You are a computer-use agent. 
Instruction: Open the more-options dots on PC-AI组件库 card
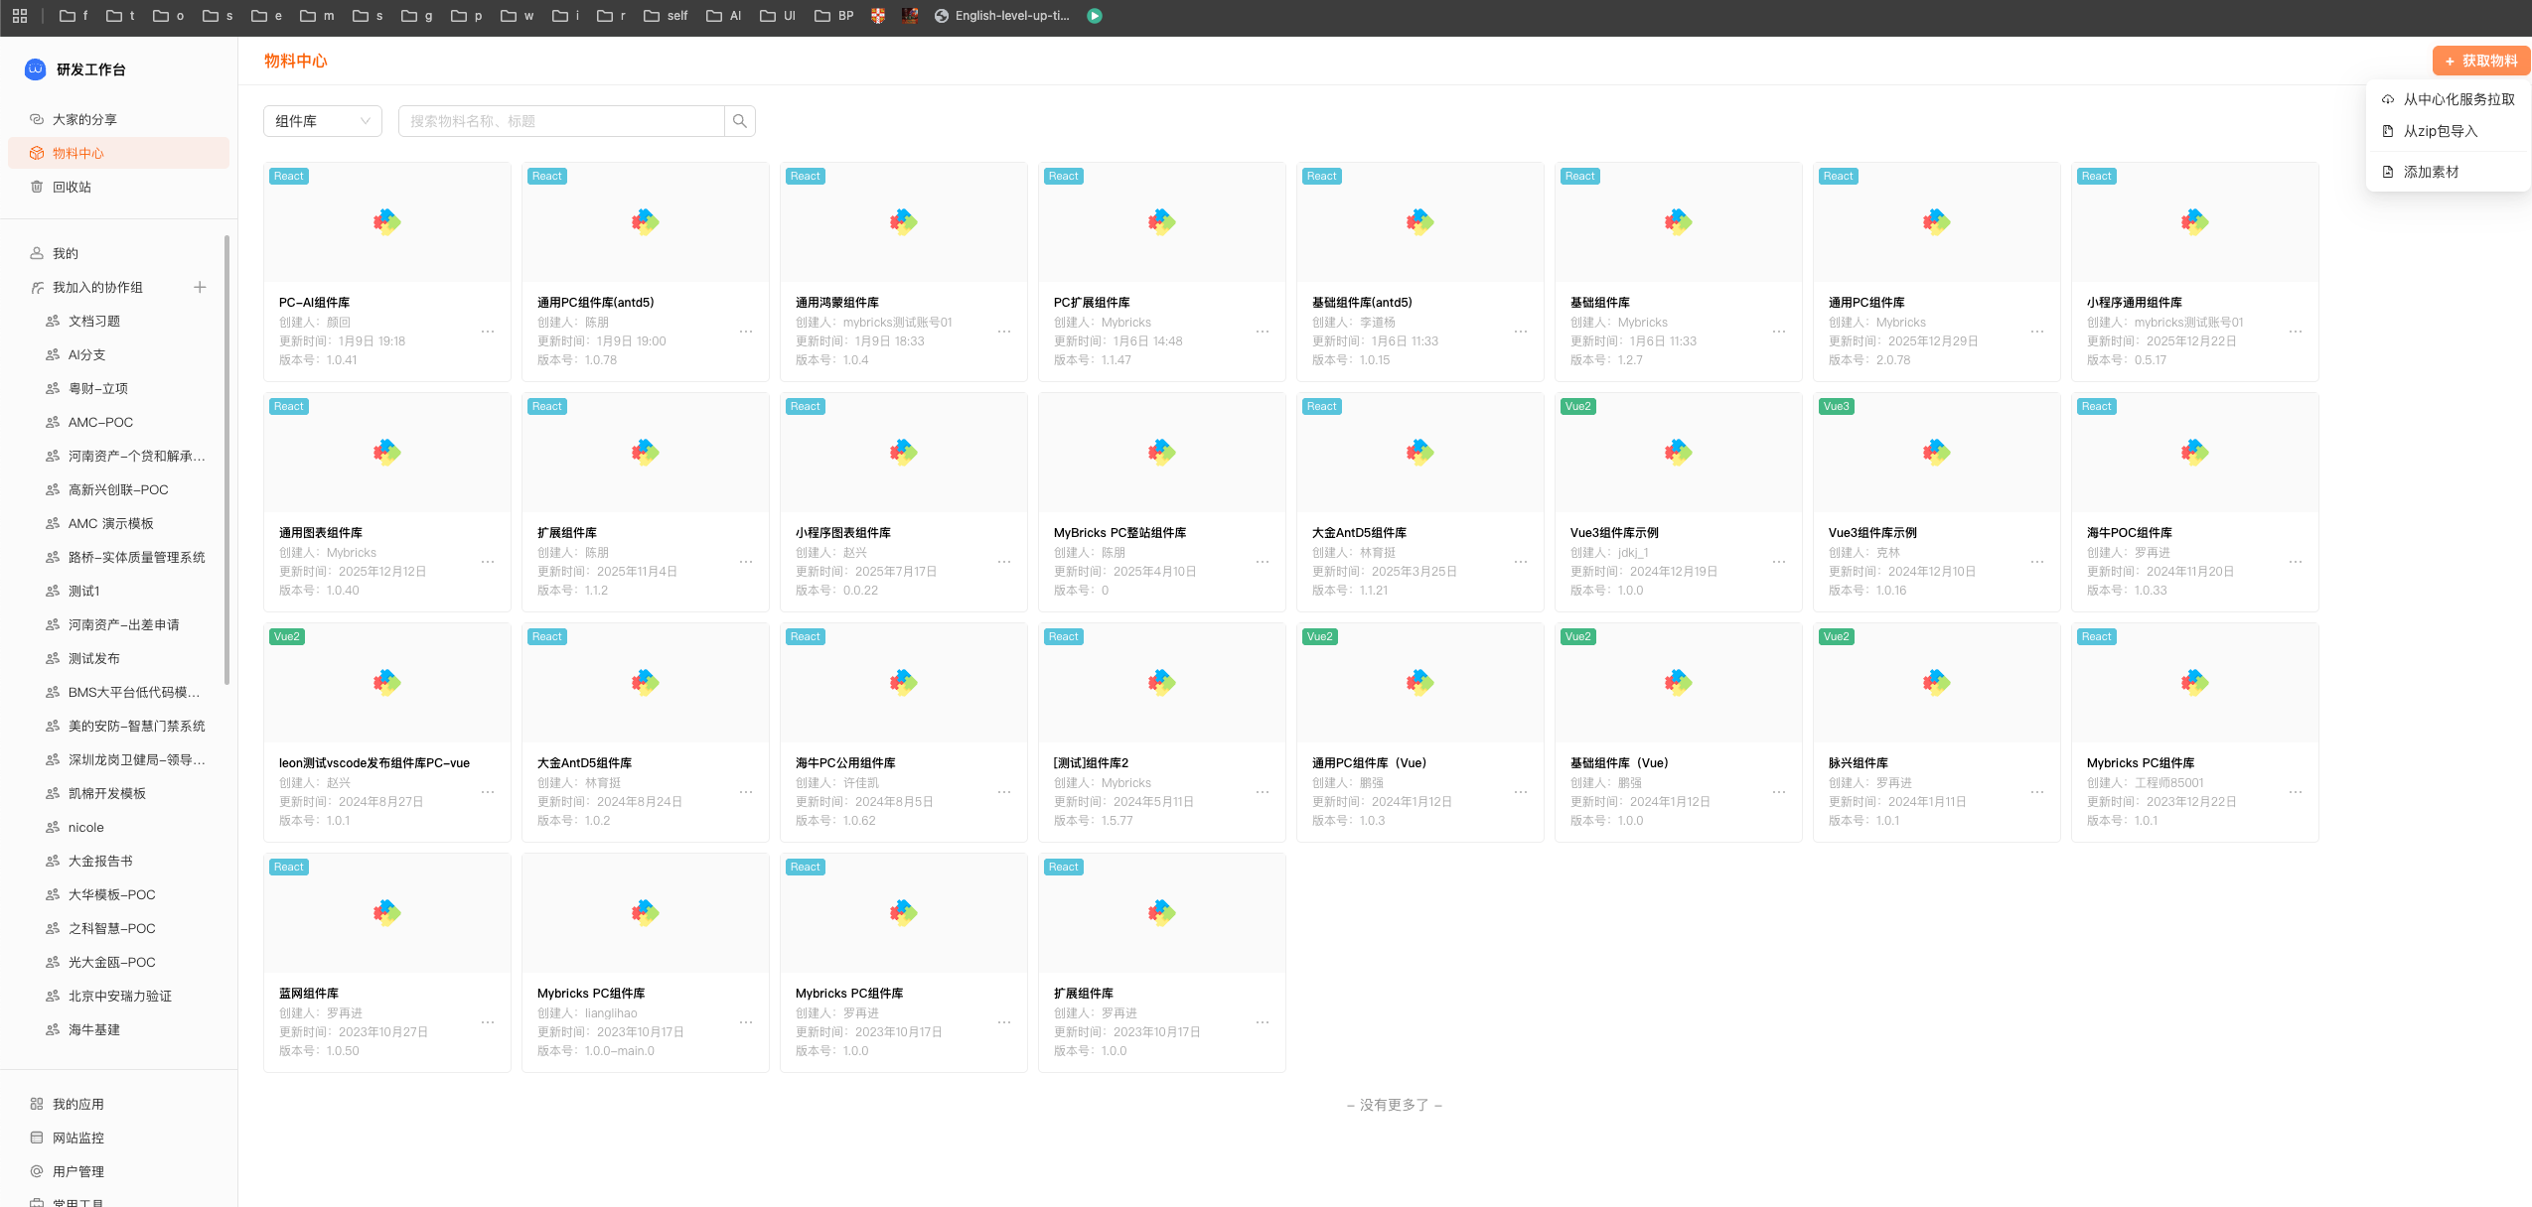pos(488,332)
